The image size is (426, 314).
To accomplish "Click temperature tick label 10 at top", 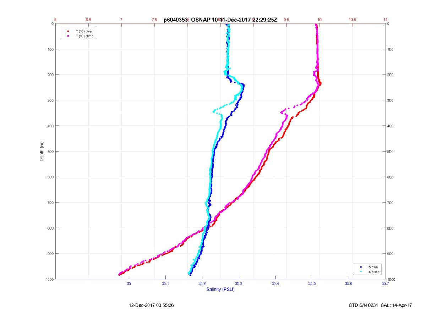I will (x=319, y=20).
